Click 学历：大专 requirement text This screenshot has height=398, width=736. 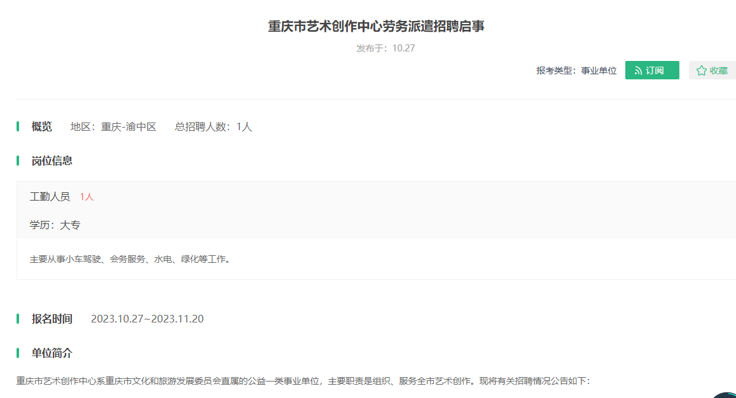[x=55, y=225]
